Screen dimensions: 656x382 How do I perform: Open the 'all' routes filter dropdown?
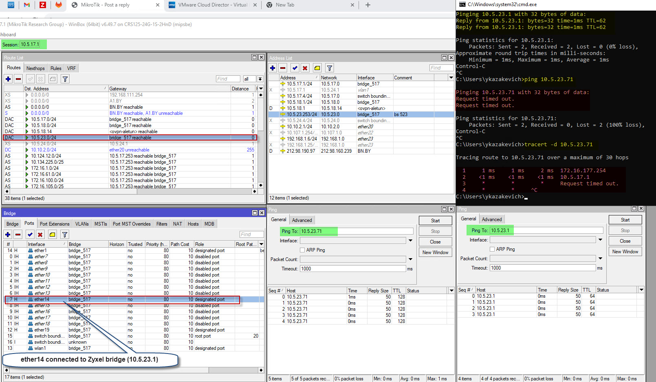coord(250,79)
